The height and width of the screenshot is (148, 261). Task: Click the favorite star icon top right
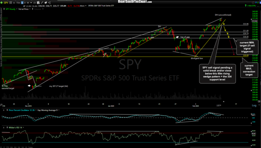[x=253, y=3]
